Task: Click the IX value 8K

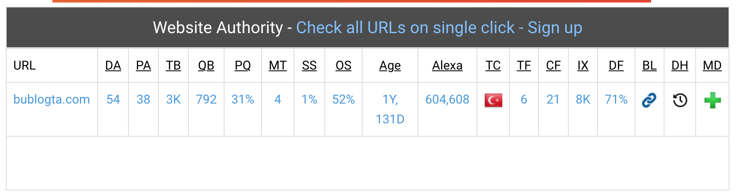Action: [x=583, y=99]
